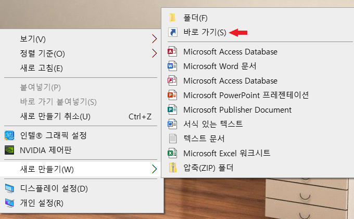Click the Microsoft Excel 워크시트 icon

pyautogui.click(x=172, y=153)
